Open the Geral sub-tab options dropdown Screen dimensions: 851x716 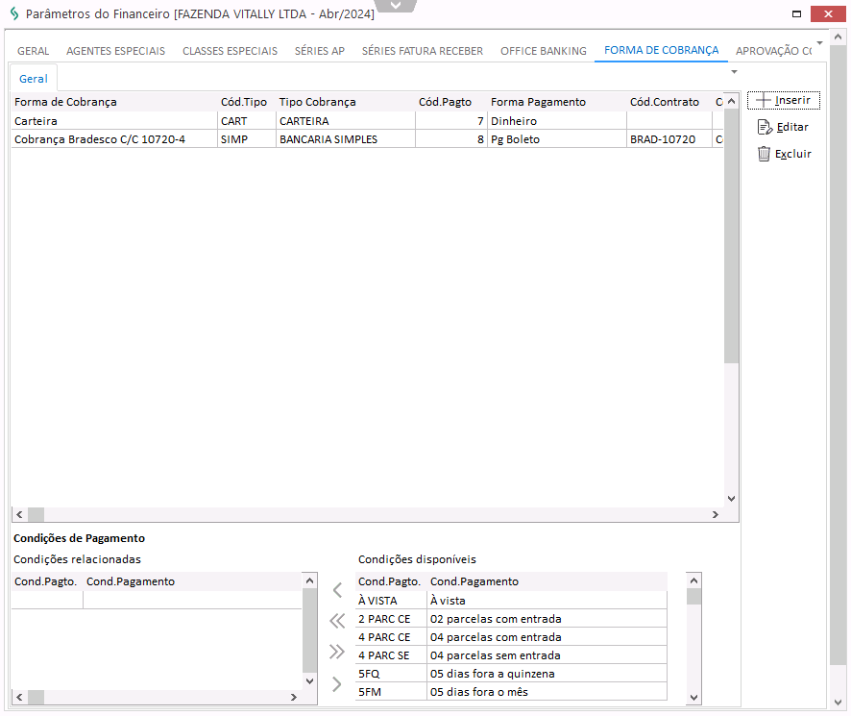click(x=734, y=72)
